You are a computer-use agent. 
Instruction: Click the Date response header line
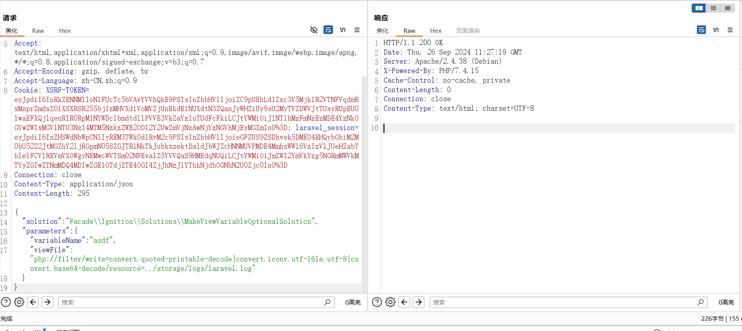(453, 52)
